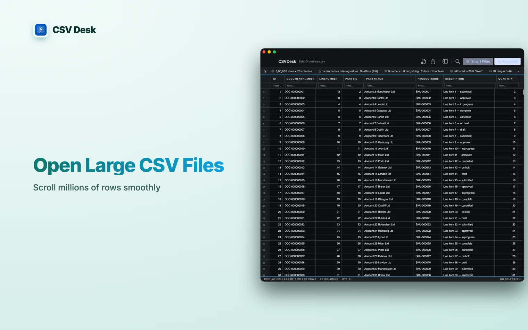The image size is (528, 330).
Task: Click the green zoom window button
Action: 274,52
